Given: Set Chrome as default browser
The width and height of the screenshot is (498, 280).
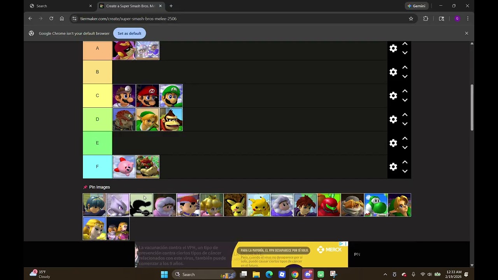Looking at the screenshot, I should coord(130,33).
